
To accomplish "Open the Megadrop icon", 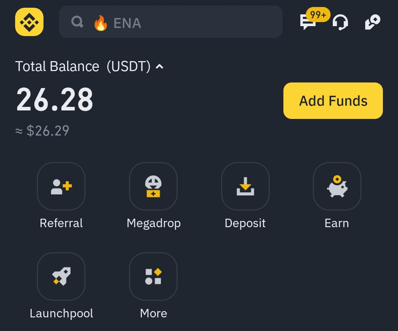I will (x=153, y=186).
